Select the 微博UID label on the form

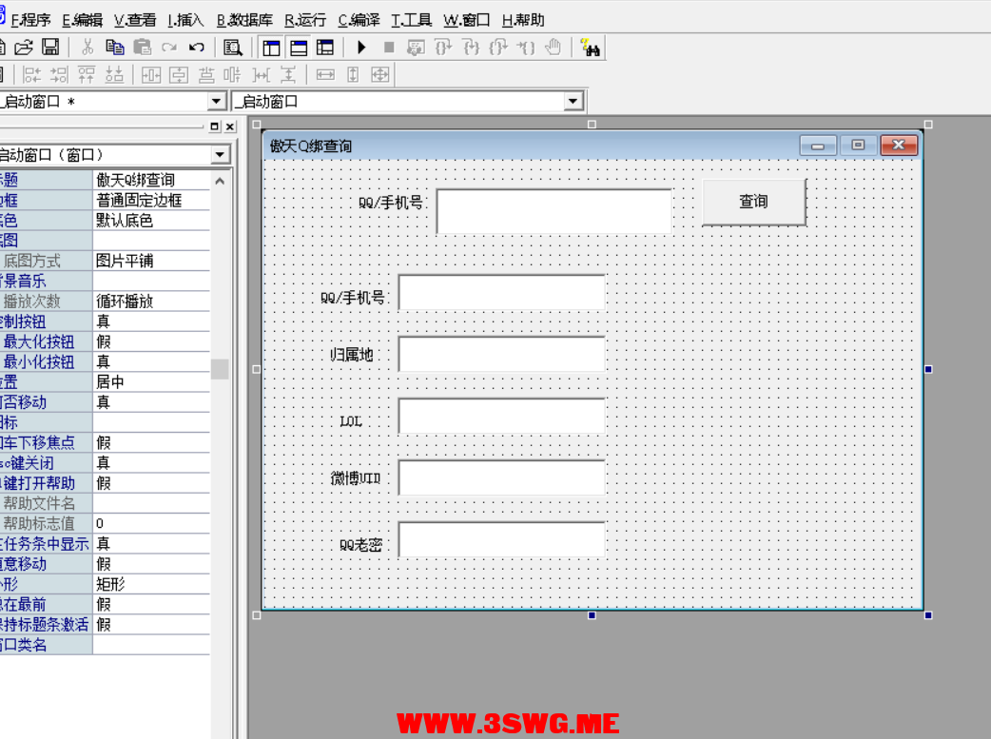point(355,478)
